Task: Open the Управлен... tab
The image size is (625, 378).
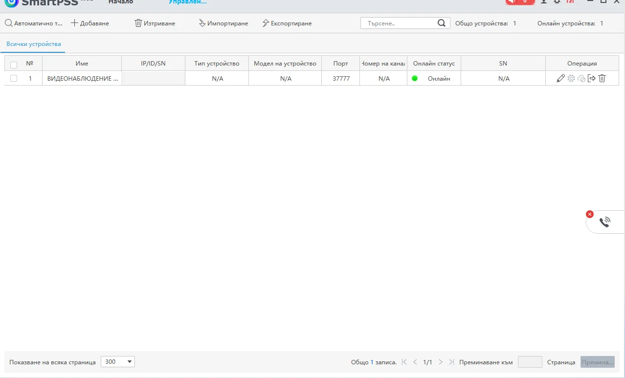Action: [x=188, y=2]
